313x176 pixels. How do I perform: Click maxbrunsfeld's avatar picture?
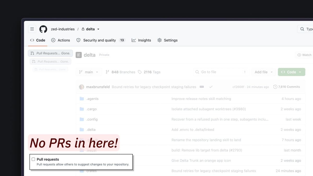[82, 87]
